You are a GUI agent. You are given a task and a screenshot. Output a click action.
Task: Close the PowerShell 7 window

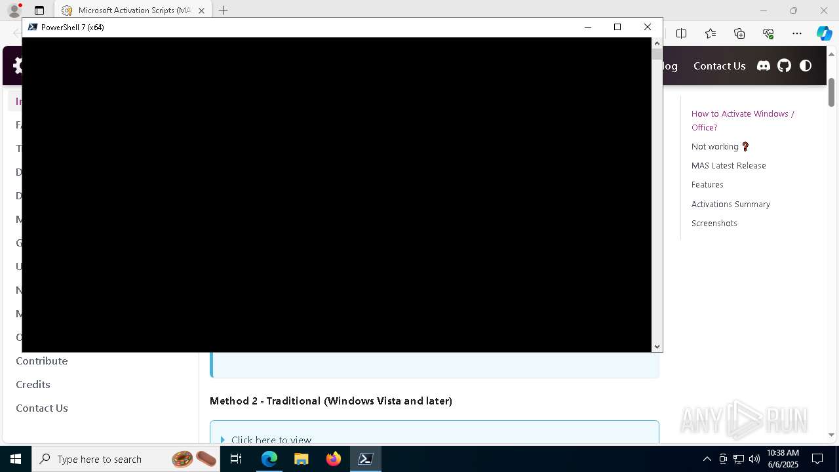pos(648,27)
